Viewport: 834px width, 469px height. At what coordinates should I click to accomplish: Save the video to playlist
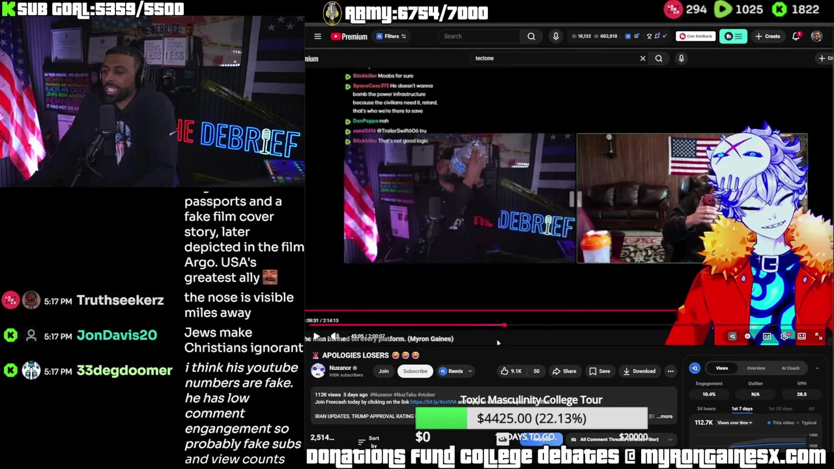(599, 371)
